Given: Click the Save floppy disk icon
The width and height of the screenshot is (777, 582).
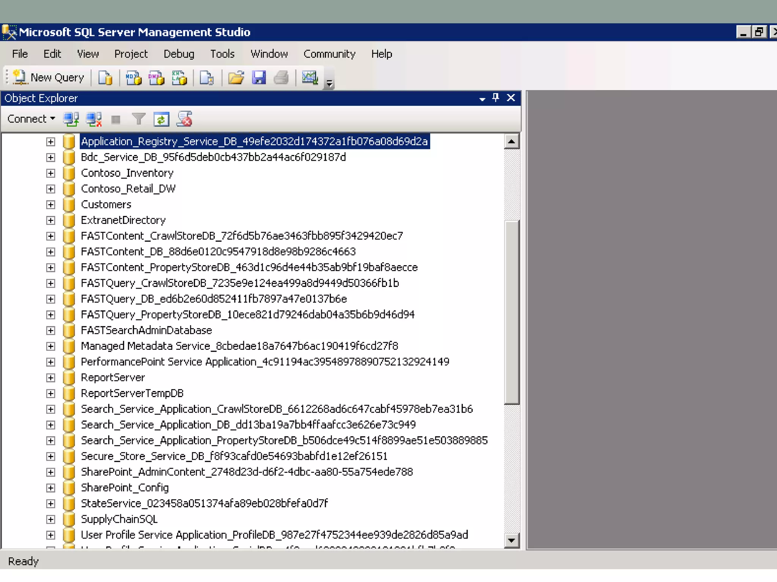Looking at the screenshot, I should [259, 78].
